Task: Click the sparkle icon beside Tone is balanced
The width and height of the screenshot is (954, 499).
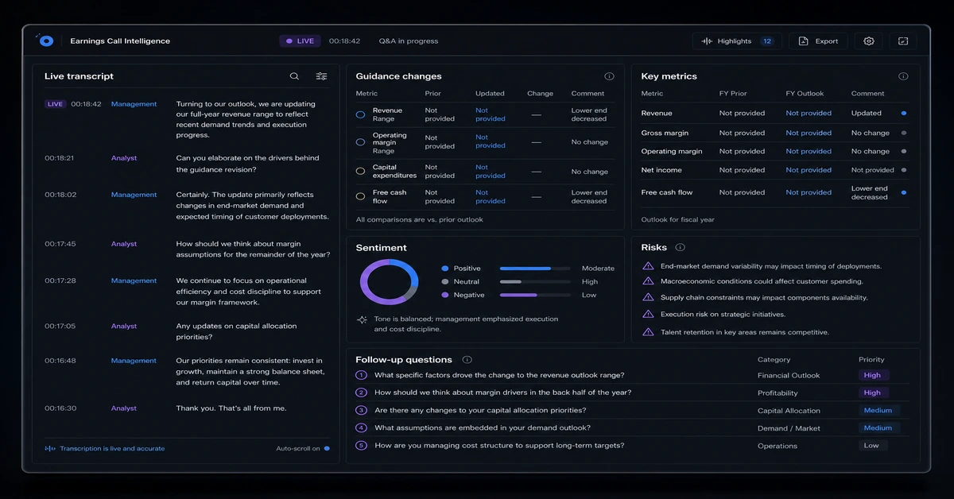Action: click(362, 319)
